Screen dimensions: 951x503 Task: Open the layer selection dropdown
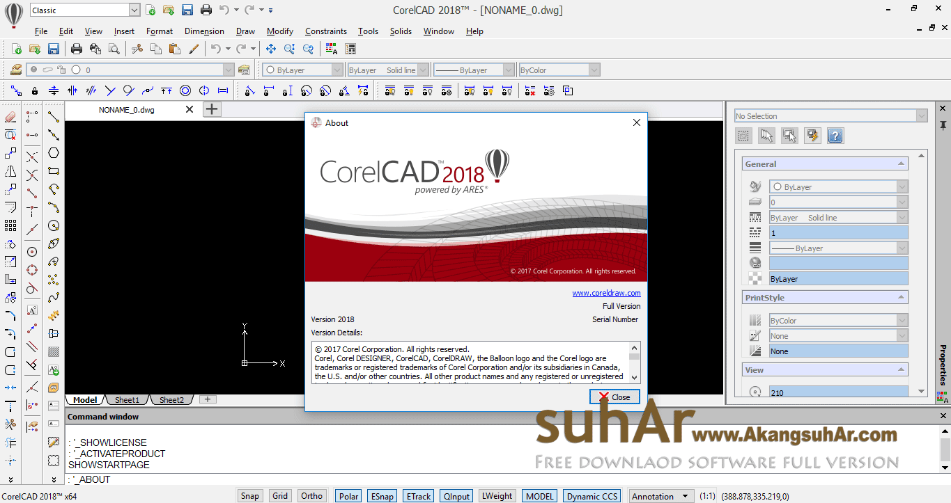pos(228,70)
